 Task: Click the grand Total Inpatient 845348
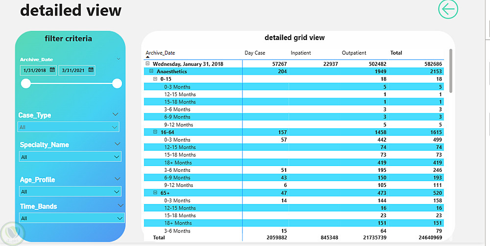coord(329,238)
